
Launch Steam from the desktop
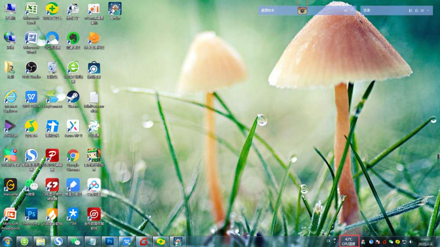[73, 99]
